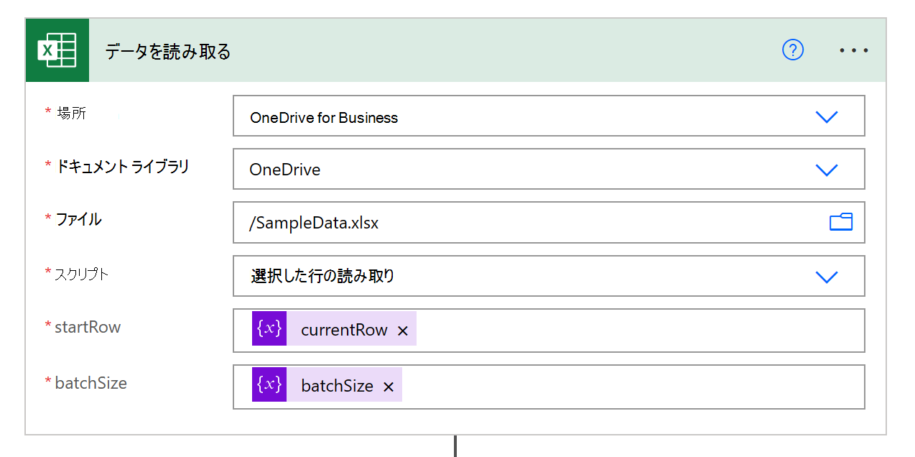Open the スクリプト dropdown
Image resolution: width=915 pixels, height=457 pixels.
[826, 276]
